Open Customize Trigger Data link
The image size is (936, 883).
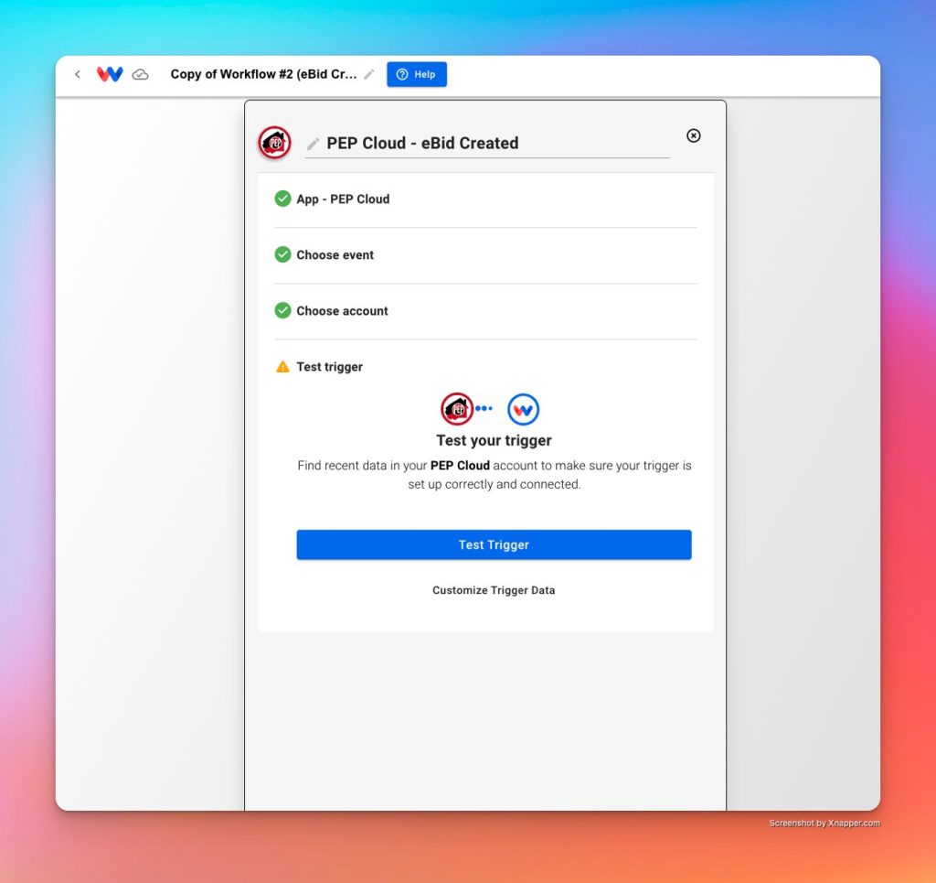494,590
